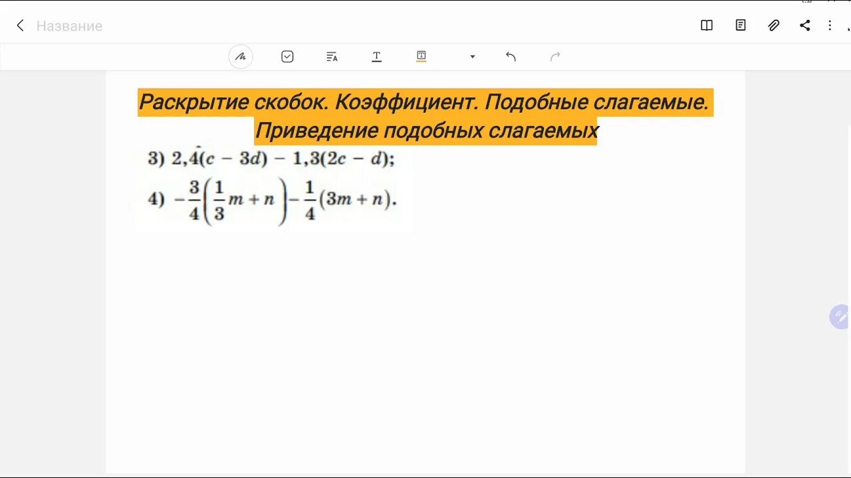Expand the toolbar dropdown arrow

(473, 56)
